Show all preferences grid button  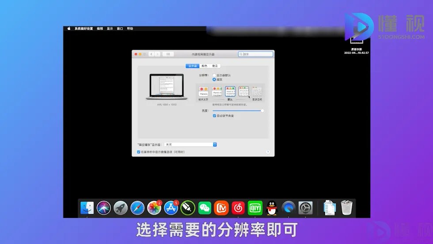coord(168,54)
